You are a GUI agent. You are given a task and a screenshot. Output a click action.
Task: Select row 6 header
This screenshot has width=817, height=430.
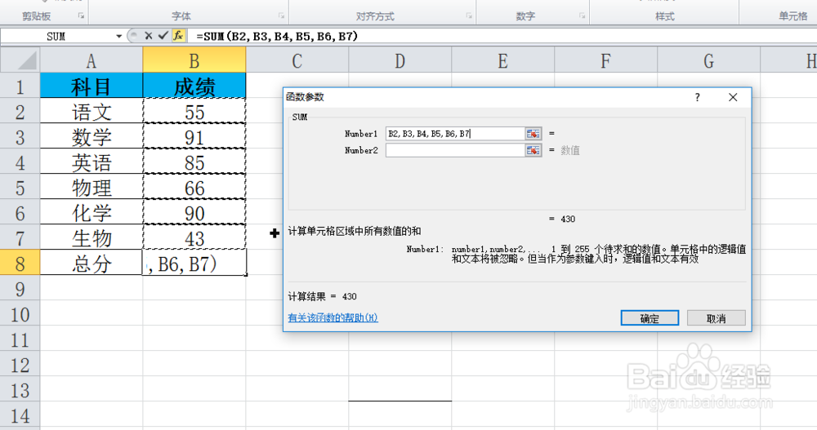click(x=20, y=213)
